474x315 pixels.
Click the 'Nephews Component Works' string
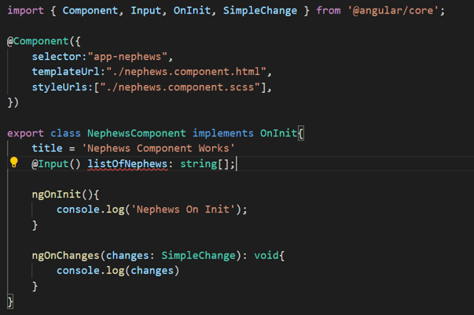[x=158, y=148]
